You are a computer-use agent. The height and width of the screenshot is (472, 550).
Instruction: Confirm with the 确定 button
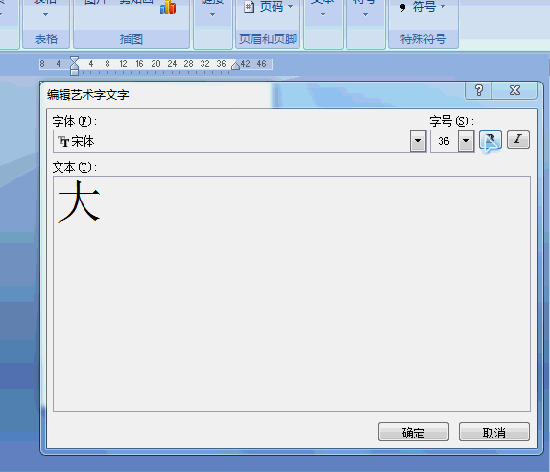tap(414, 432)
